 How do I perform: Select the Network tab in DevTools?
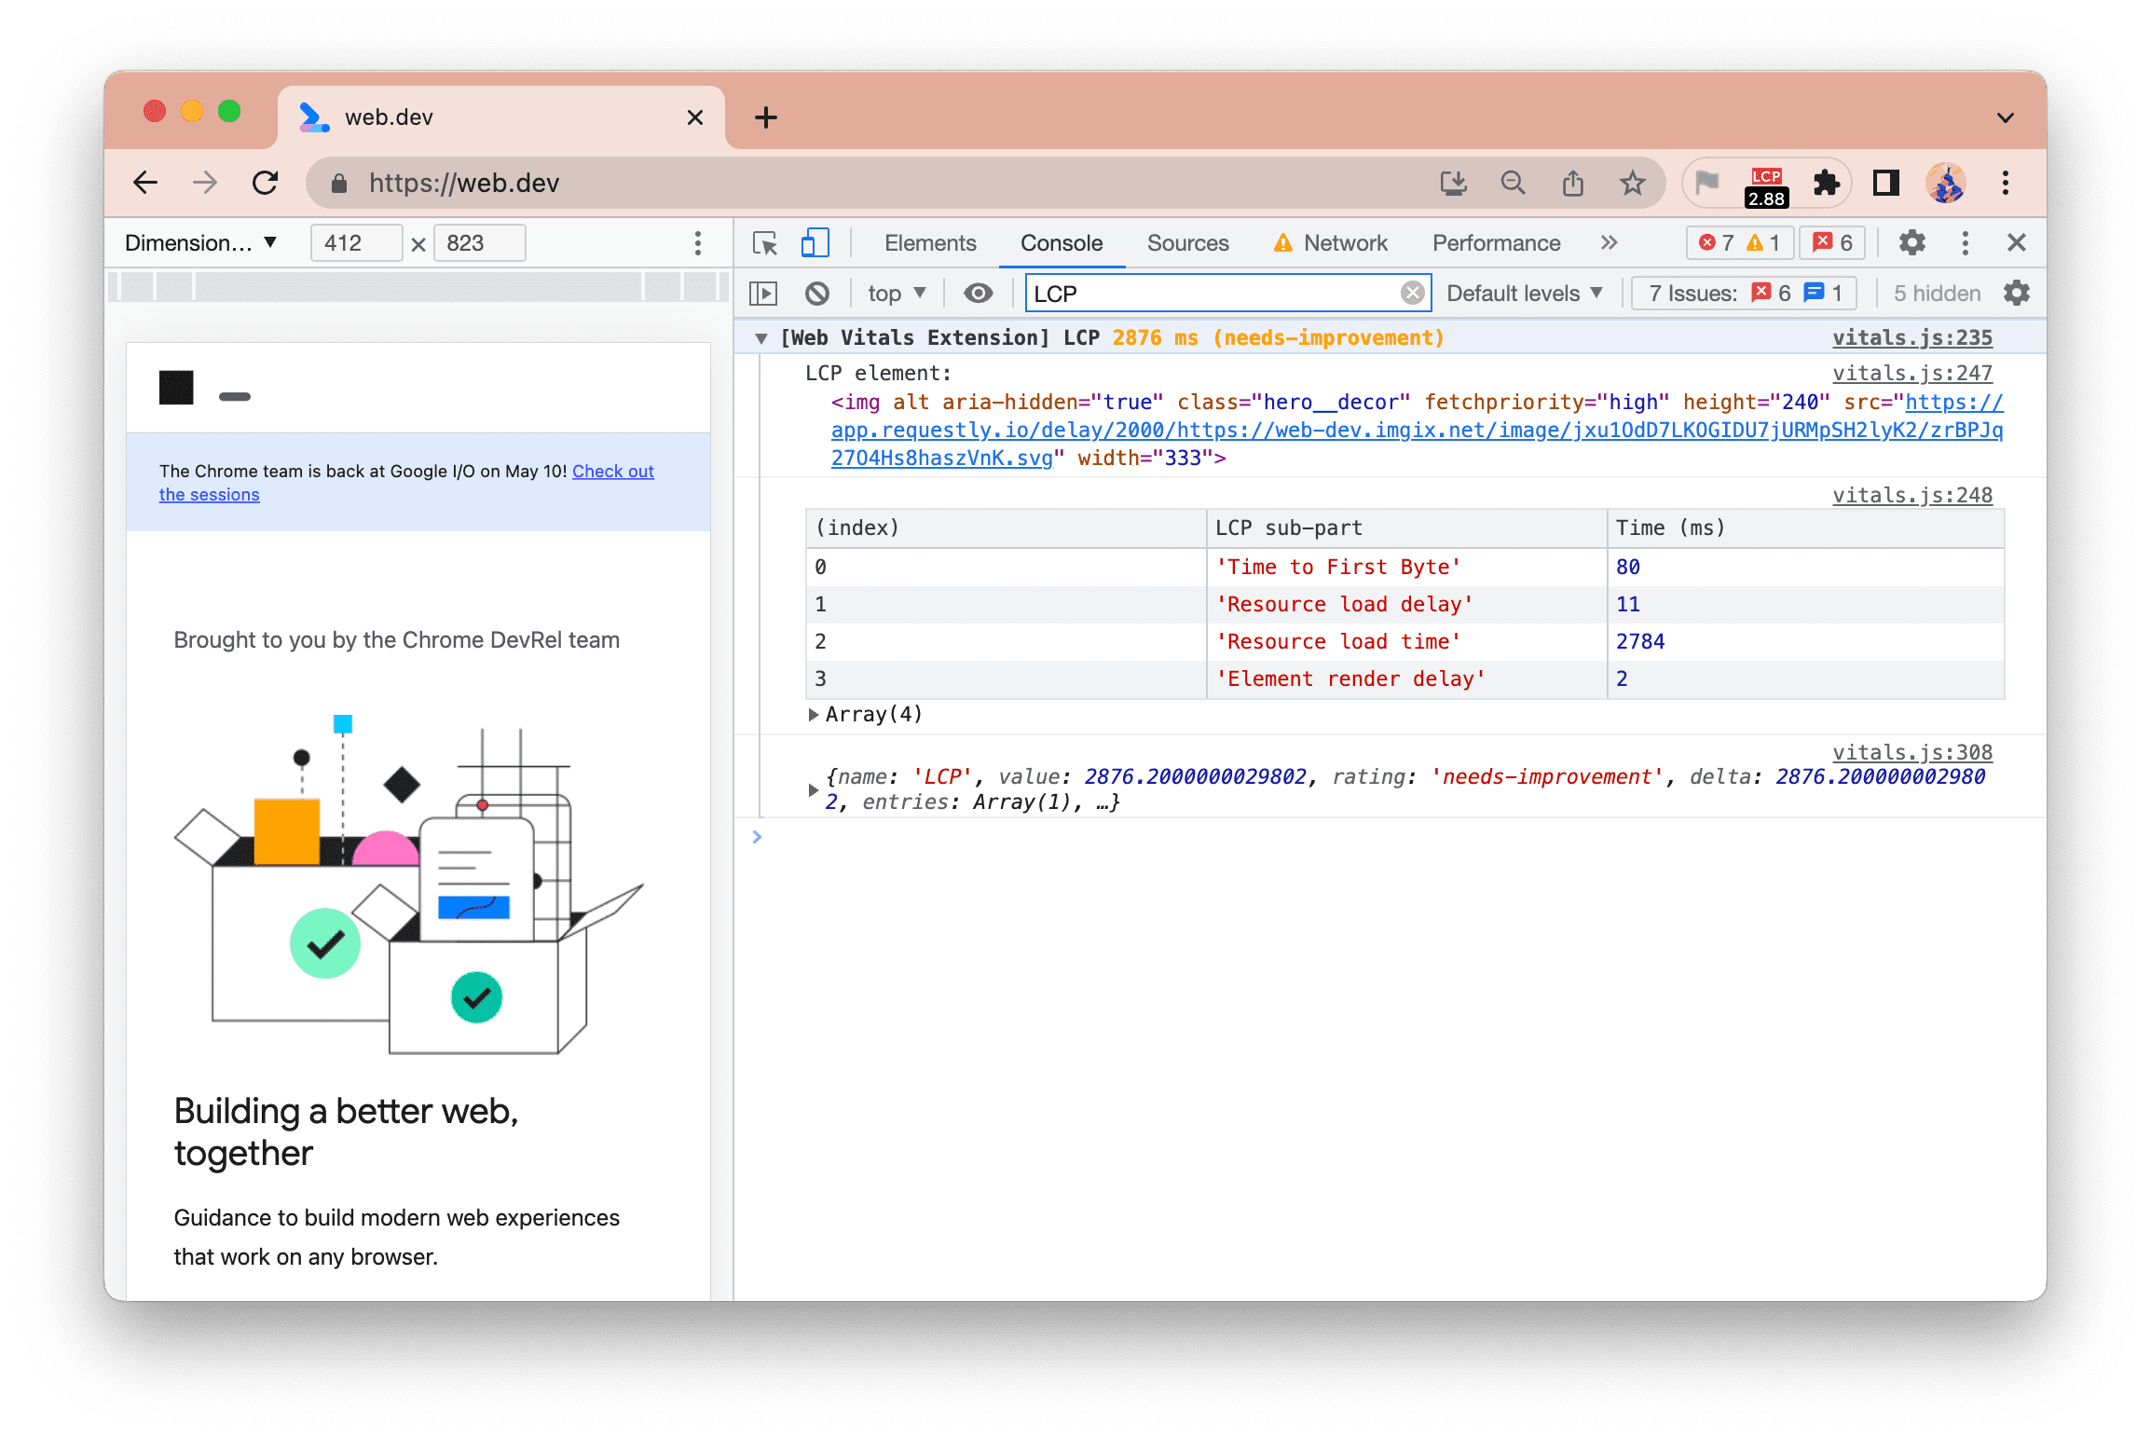coord(1345,240)
